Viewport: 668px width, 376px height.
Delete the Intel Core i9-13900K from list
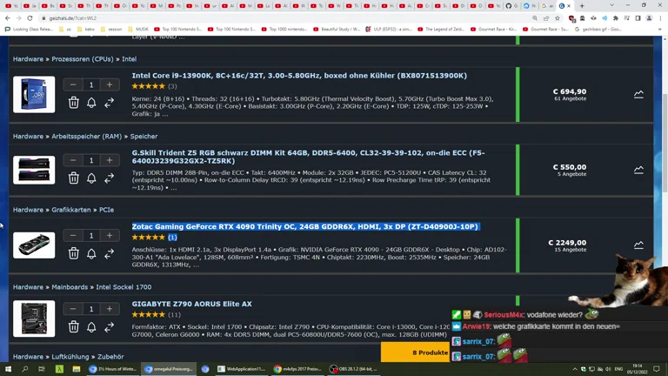pyautogui.click(x=74, y=103)
